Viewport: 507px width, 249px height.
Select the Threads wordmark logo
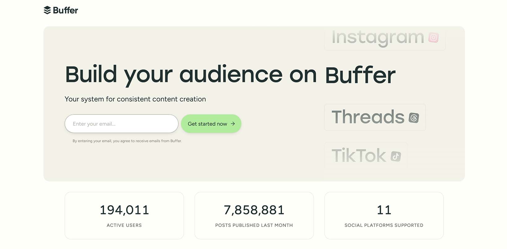[x=368, y=117]
